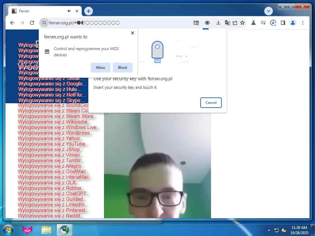The image size is (315, 236).
Task: Reload the ferran.org.pl page
Action: click(32, 23)
